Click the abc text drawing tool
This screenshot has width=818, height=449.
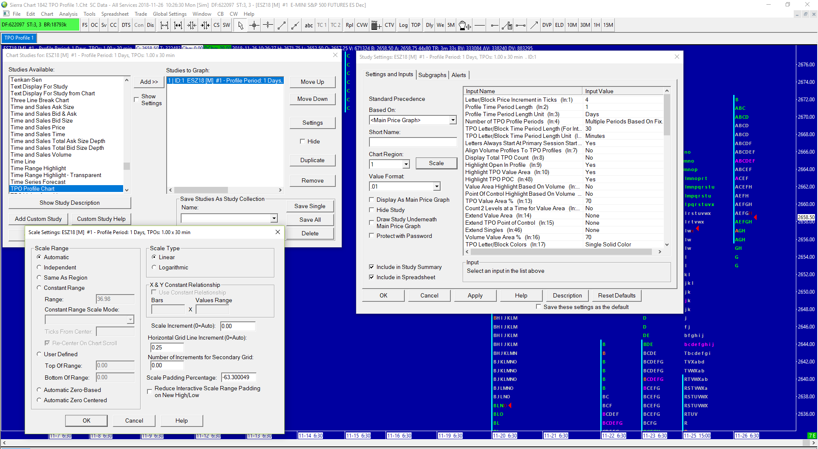point(309,25)
